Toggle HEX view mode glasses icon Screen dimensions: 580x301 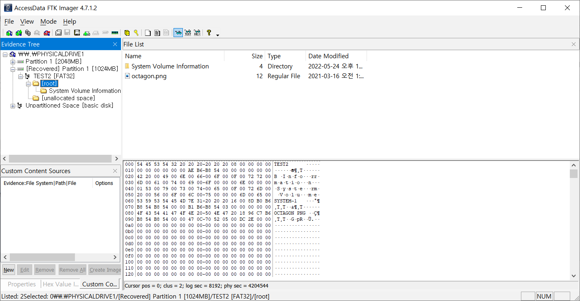point(197,33)
